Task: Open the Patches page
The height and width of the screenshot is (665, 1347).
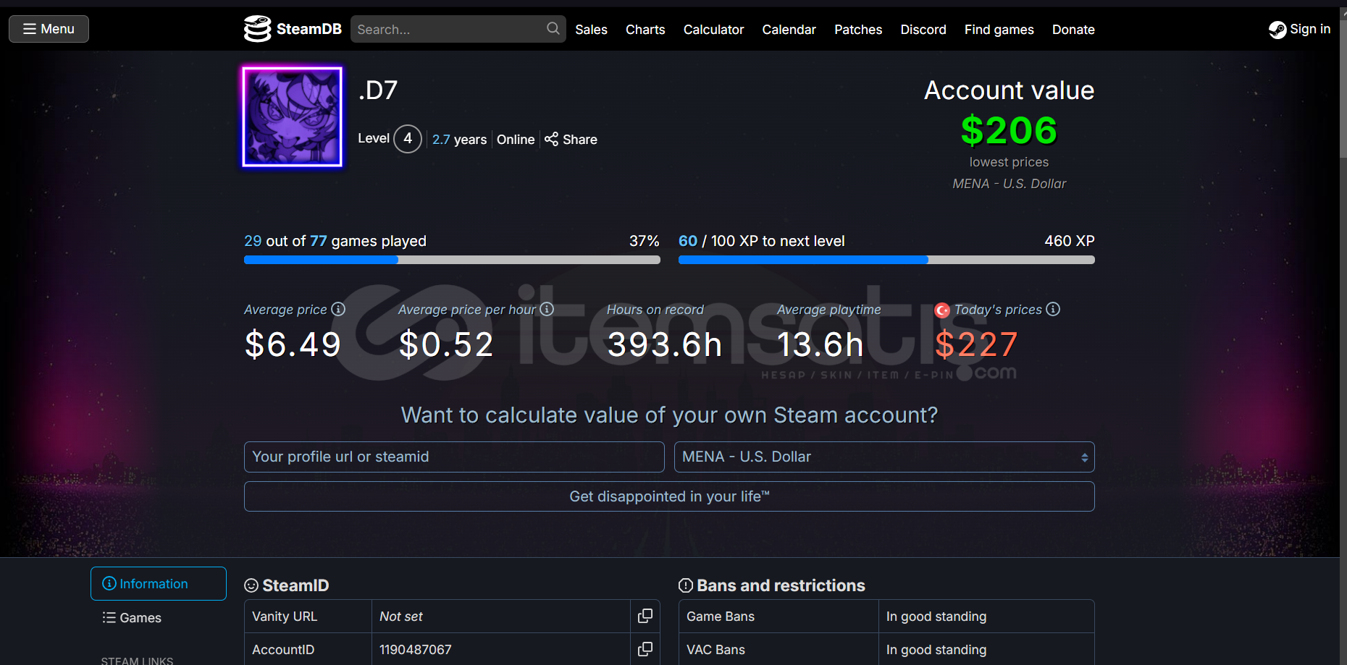Action: (x=858, y=30)
